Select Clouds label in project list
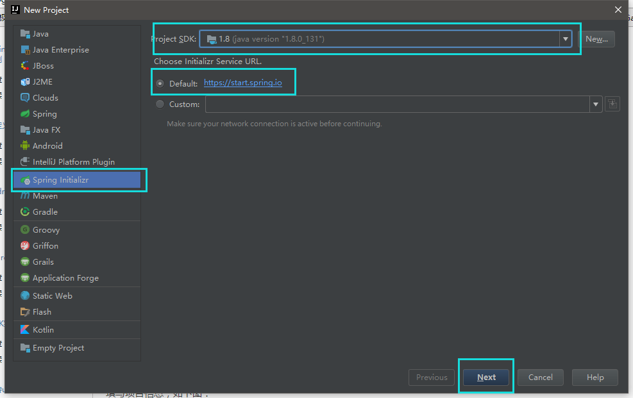This screenshot has width=633, height=398. [x=45, y=98]
